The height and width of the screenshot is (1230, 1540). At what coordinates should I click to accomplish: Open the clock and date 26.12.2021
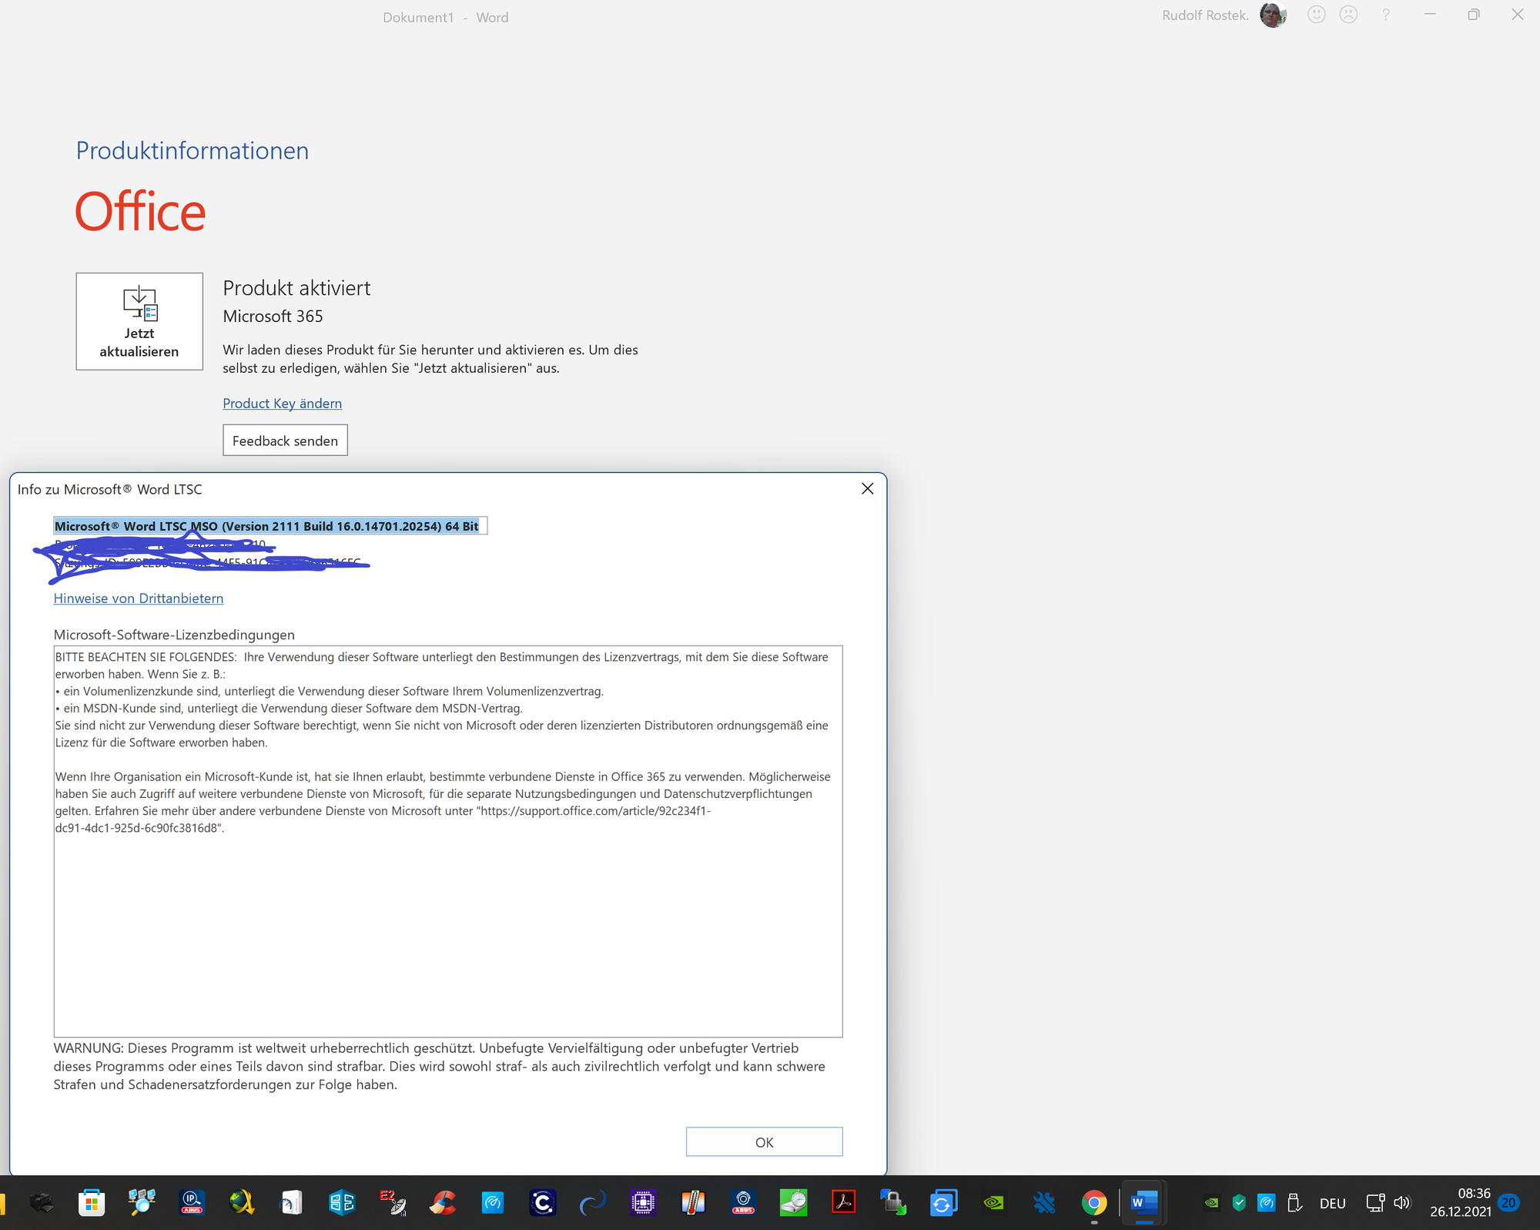pos(1461,1202)
